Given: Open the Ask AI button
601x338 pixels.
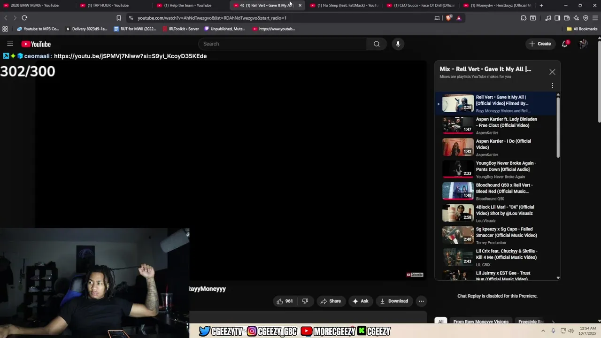Looking at the screenshot, I should click(360, 301).
